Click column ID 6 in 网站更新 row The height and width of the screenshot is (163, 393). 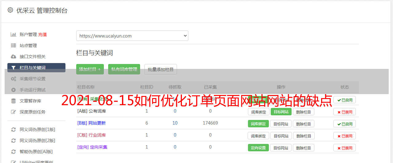(x=147, y=123)
